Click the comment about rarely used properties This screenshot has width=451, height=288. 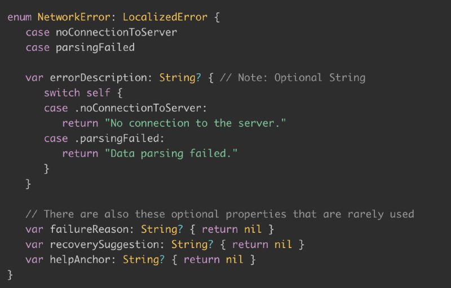click(x=220, y=214)
